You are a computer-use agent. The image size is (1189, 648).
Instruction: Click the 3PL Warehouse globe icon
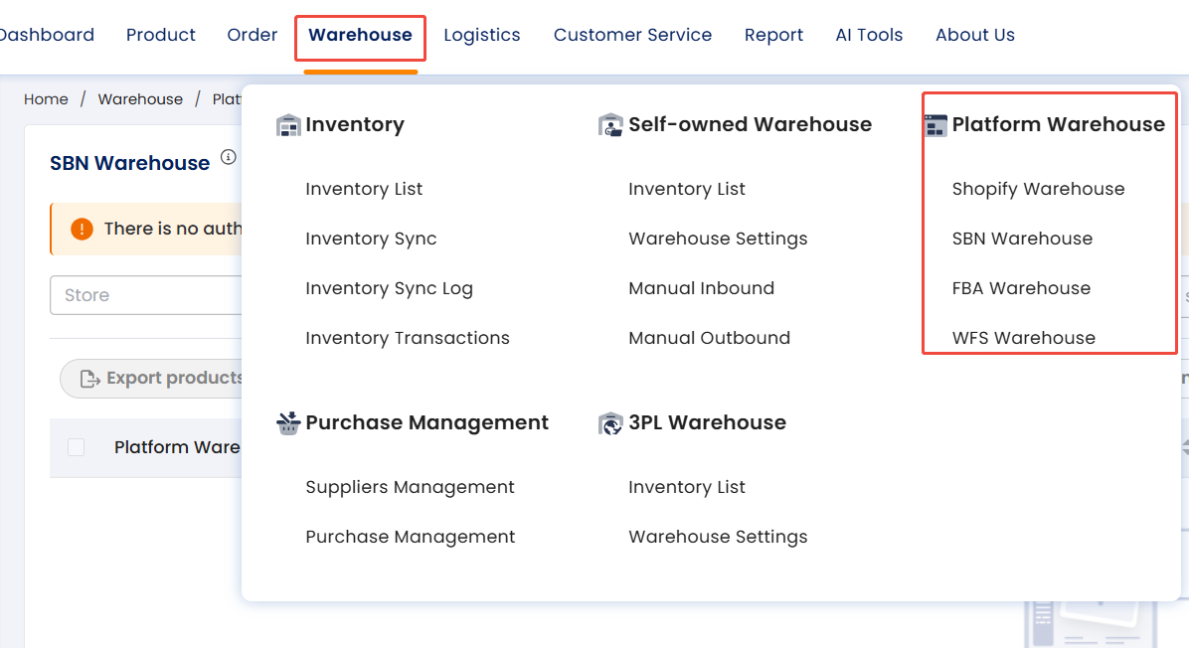610,423
